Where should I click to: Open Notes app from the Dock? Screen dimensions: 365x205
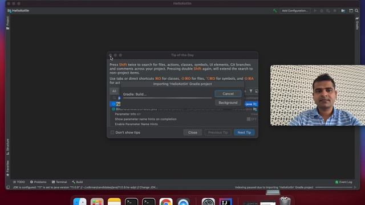114,201
